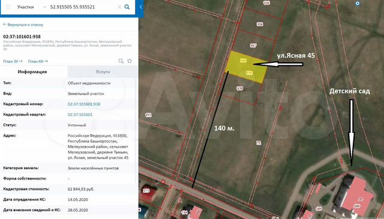Select parcel 939 on the map
384x219 pixels.
[x=240, y=89]
